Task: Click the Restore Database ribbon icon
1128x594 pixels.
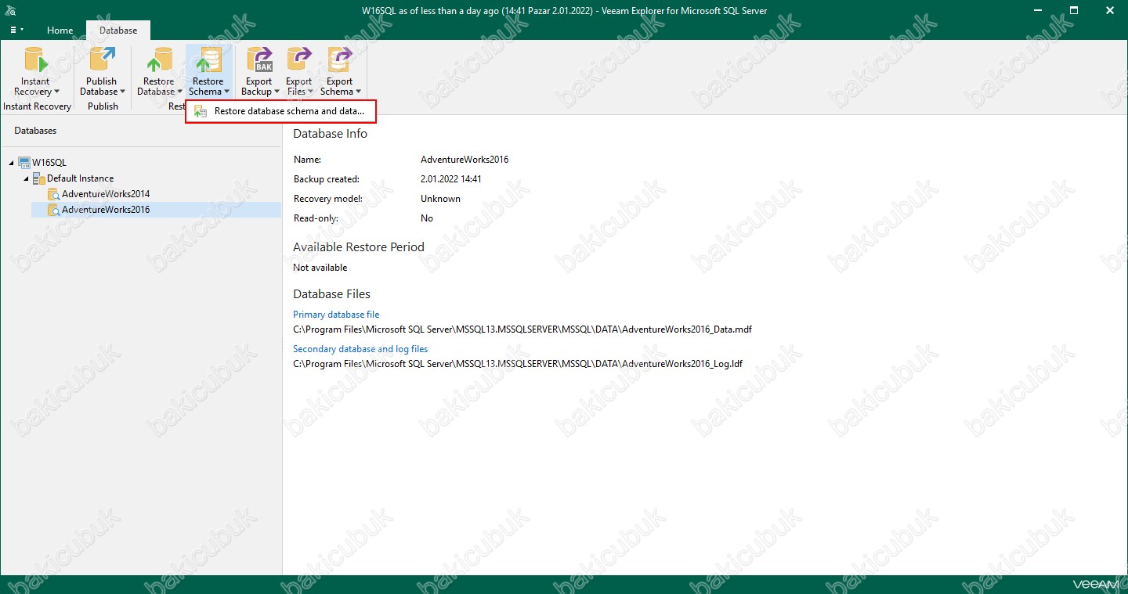Action: click(x=159, y=61)
